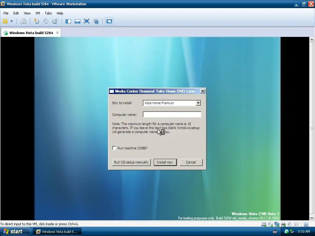Screen dimensions: 315x236
Task: Click the 'SKU to install:' label
Action: pos(122,103)
